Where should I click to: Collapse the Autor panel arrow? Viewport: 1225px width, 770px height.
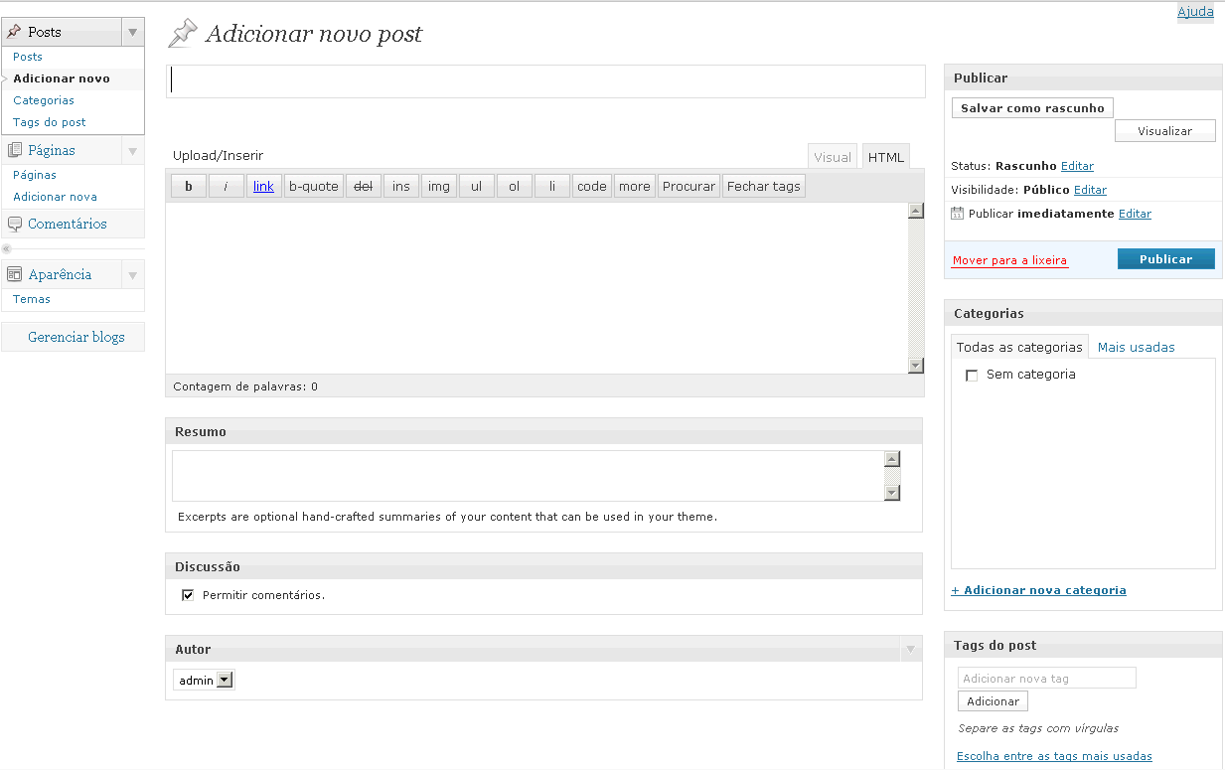(909, 650)
